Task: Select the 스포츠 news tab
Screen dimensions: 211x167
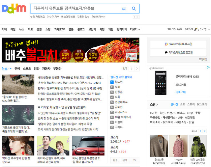Action: pos(27,69)
